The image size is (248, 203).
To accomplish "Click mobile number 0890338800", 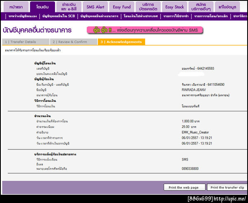I will pos(190,169).
